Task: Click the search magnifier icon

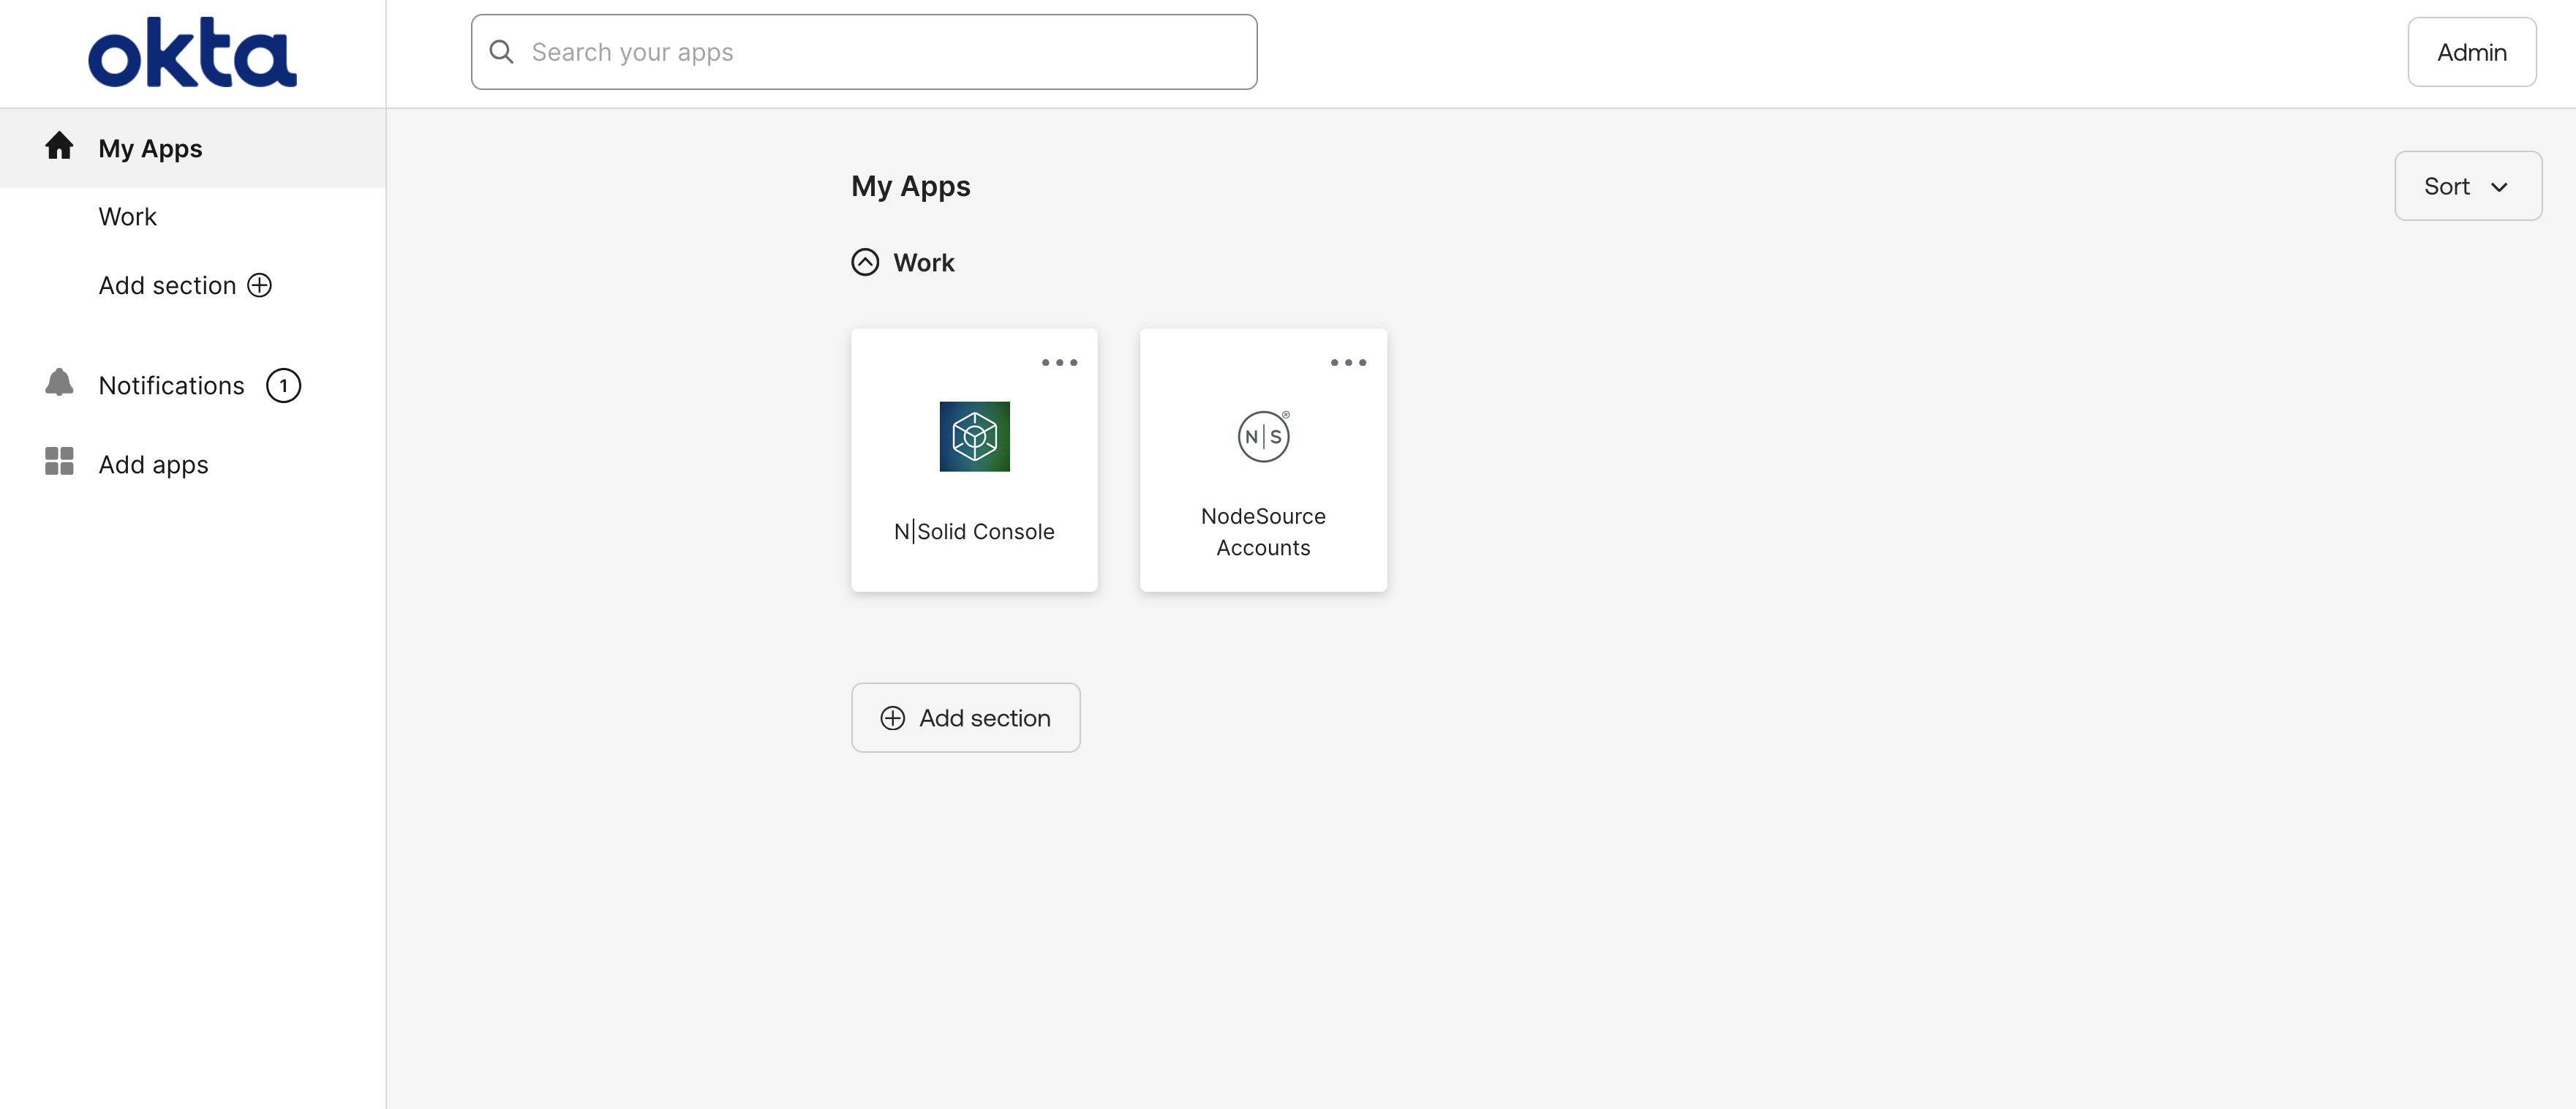Action: click(501, 52)
